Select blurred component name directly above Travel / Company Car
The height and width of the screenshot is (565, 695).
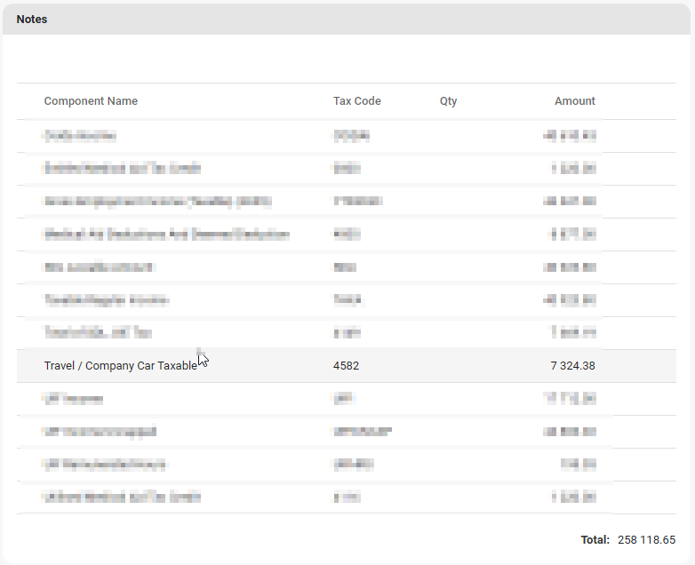[x=98, y=333]
